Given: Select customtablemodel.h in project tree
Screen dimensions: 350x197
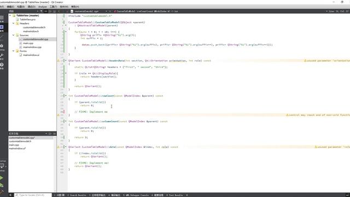Looking at the screenshot, I should 34,27.
